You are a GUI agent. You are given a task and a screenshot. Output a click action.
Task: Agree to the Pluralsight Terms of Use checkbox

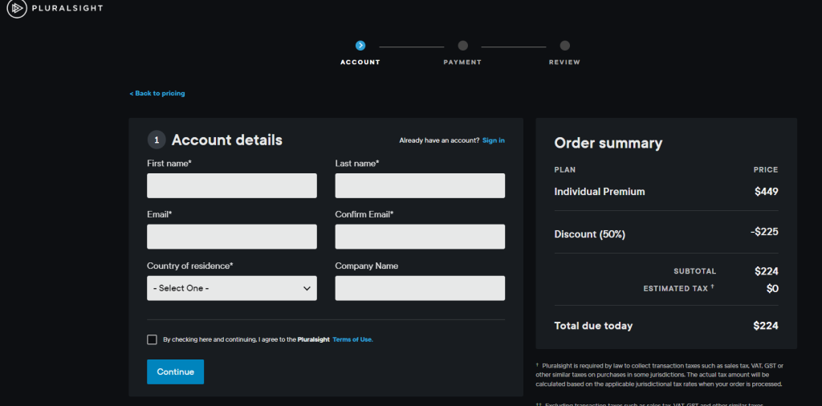click(152, 339)
